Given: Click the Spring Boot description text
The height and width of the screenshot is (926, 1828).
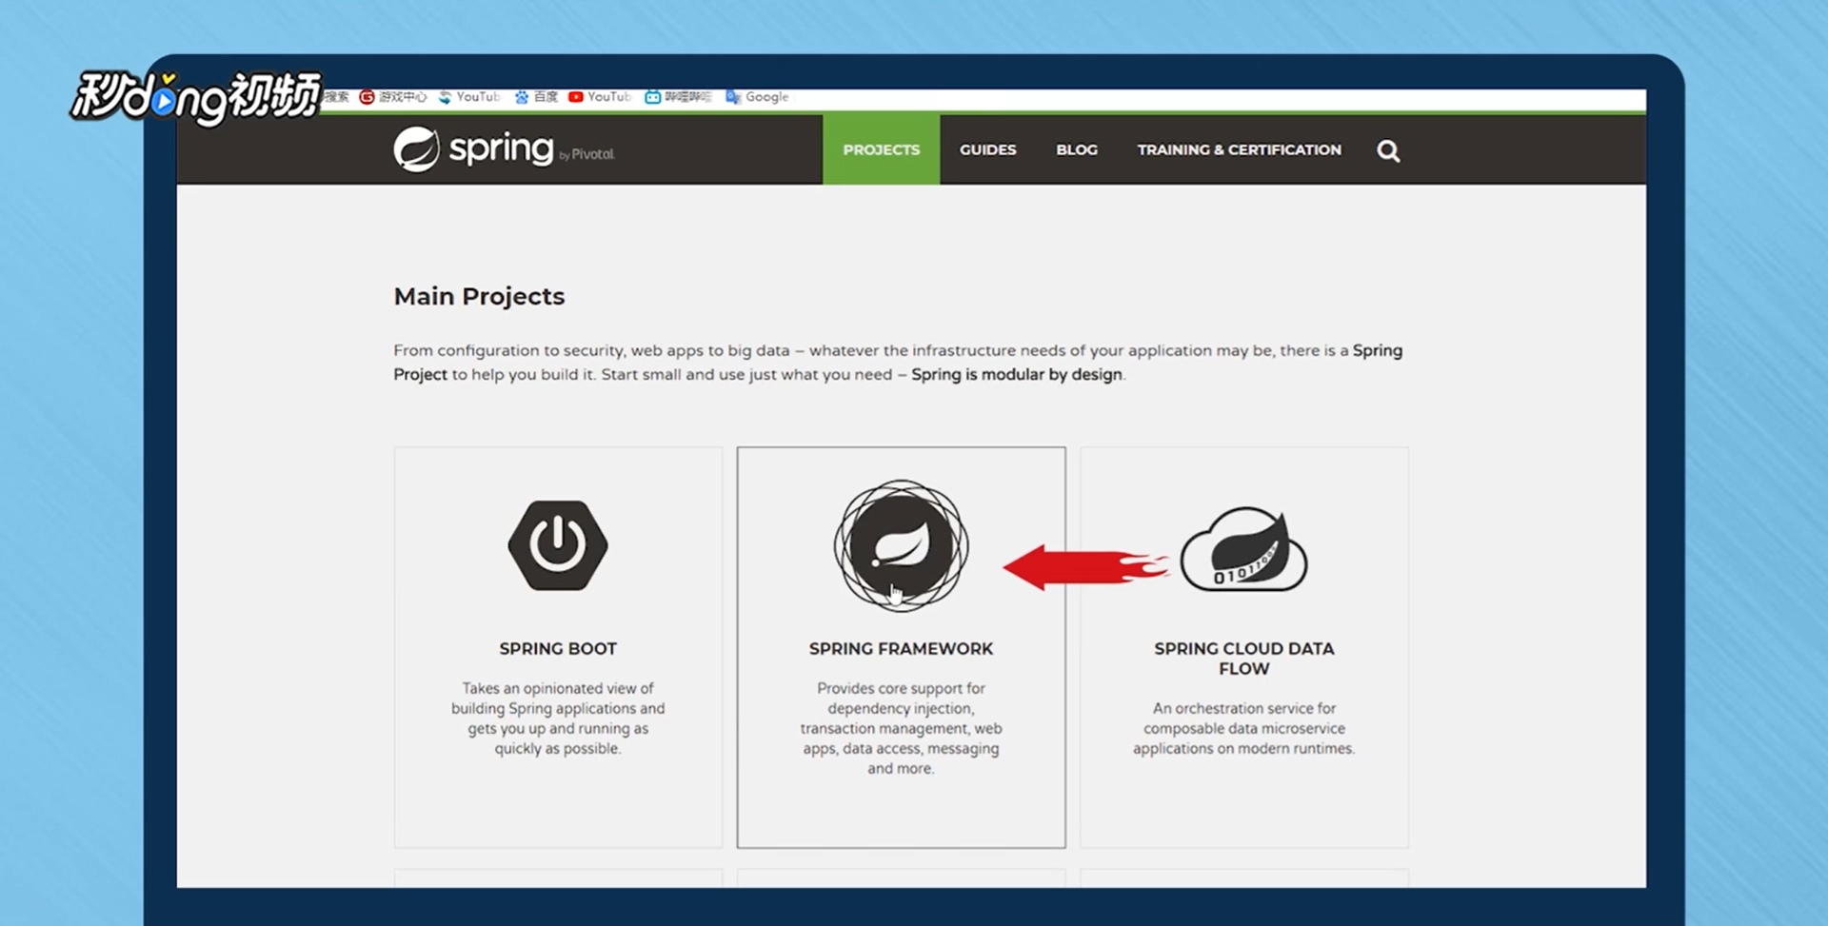Looking at the screenshot, I should (558, 718).
